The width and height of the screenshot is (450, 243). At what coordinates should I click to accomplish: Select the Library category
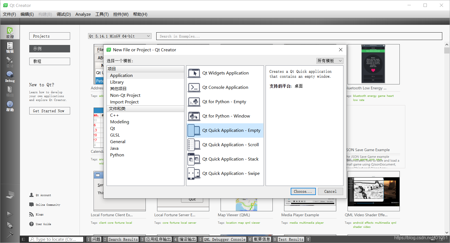tap(145, 82)
